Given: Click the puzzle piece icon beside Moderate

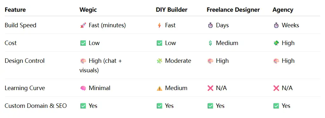Looking at the screenshot, I should [159, 61].
